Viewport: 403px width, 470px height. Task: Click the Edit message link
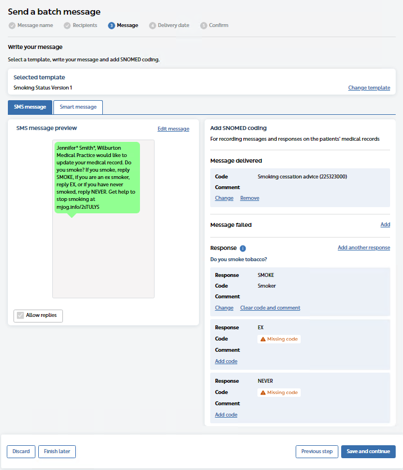[x=173, y=129]
